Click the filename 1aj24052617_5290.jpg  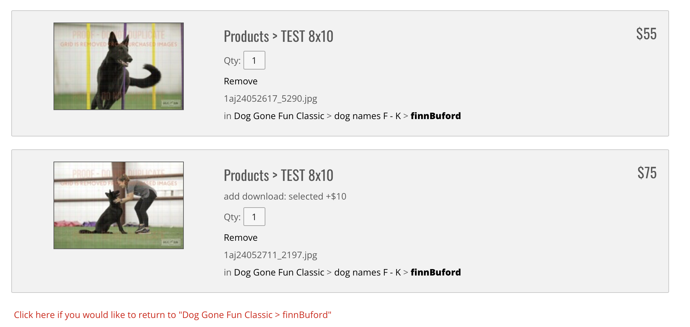click(271, 98)
